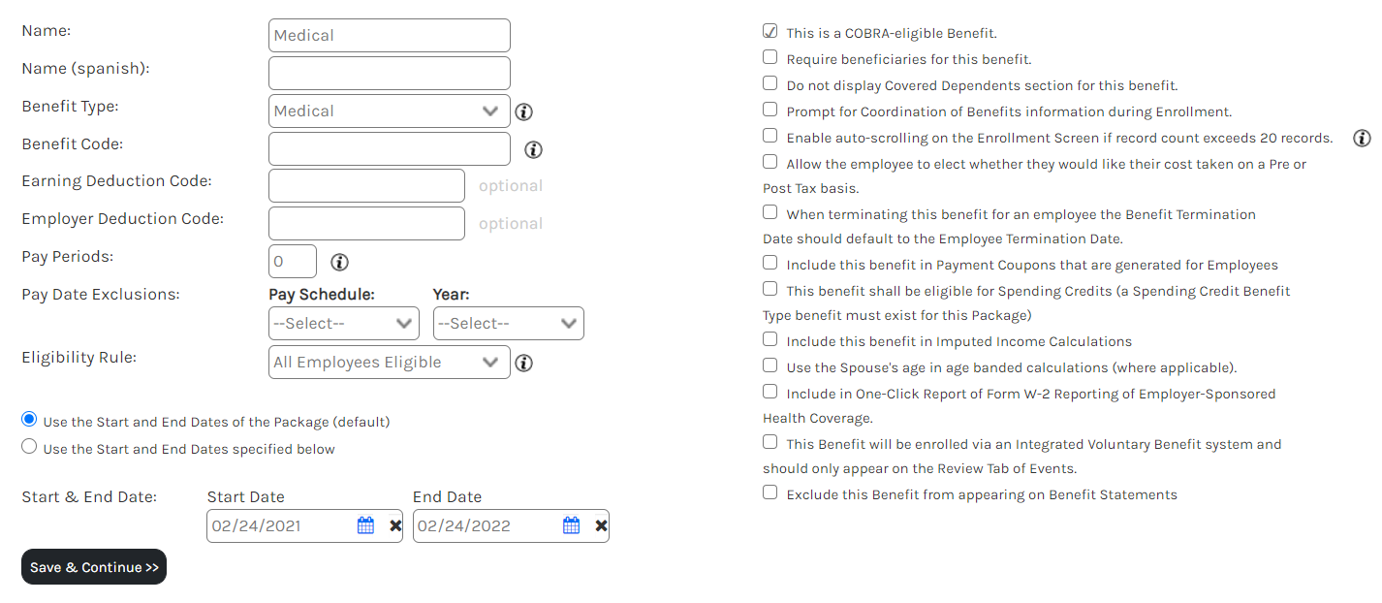Enable Require beneficiaries for this benefit
The width and height of the screenshot is (1382, 603).
pyautogui.click(x=770, y=58)
